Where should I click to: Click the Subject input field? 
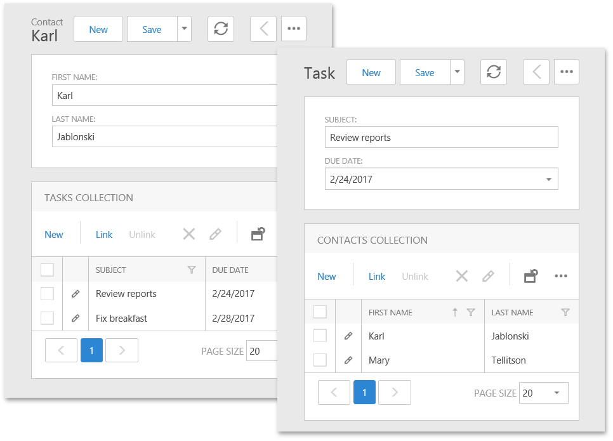click(441, 138)
